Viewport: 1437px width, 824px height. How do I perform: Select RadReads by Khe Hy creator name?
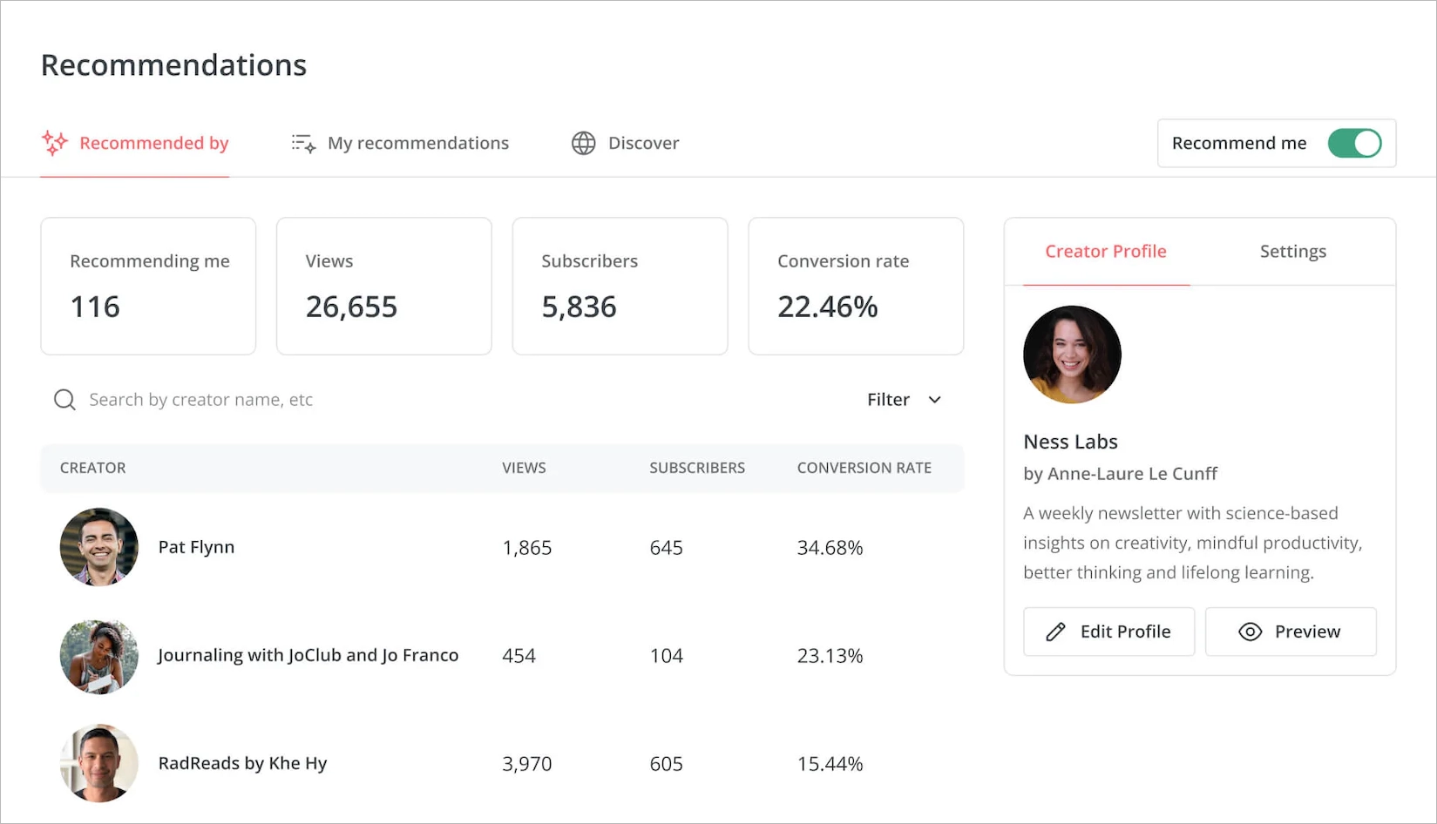(242, 763)
